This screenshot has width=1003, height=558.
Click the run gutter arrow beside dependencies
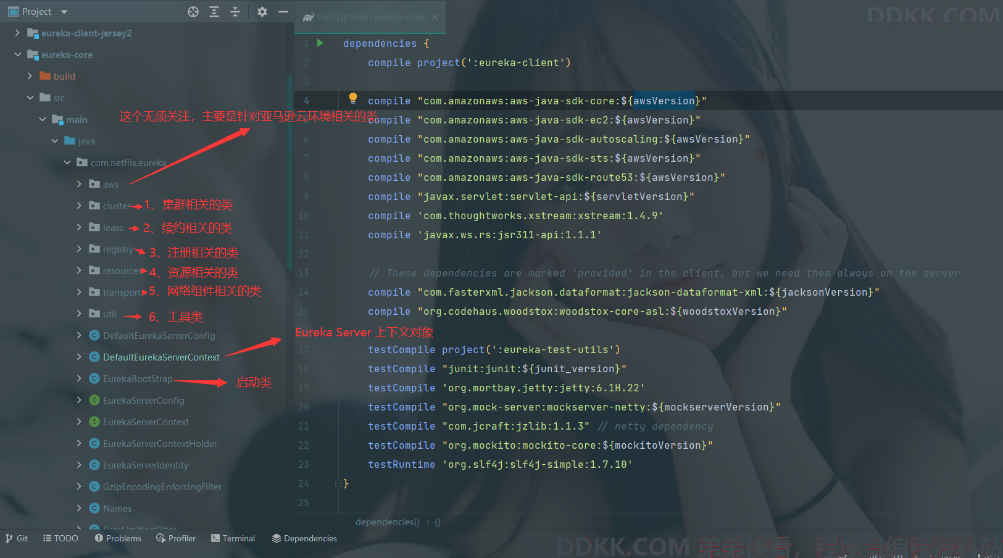(320, 43)
